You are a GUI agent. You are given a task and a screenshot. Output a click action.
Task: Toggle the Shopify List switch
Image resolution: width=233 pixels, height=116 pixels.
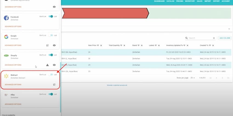tap(51, 55)
